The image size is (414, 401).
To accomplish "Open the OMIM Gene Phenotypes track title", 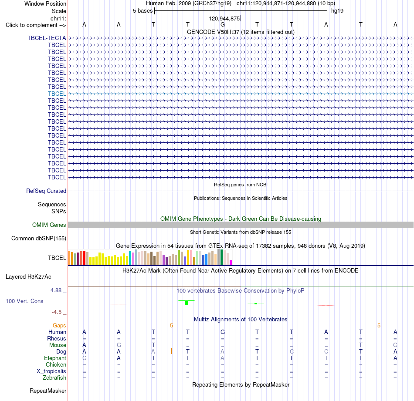I will point(241,219).
